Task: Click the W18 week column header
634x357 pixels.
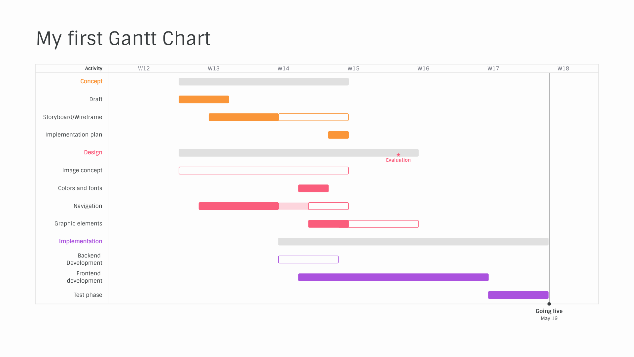Action: coord(563,68)
